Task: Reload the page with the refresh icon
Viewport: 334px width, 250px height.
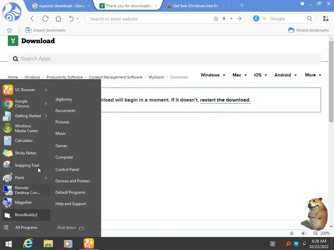Action: (x=45, y=19)
